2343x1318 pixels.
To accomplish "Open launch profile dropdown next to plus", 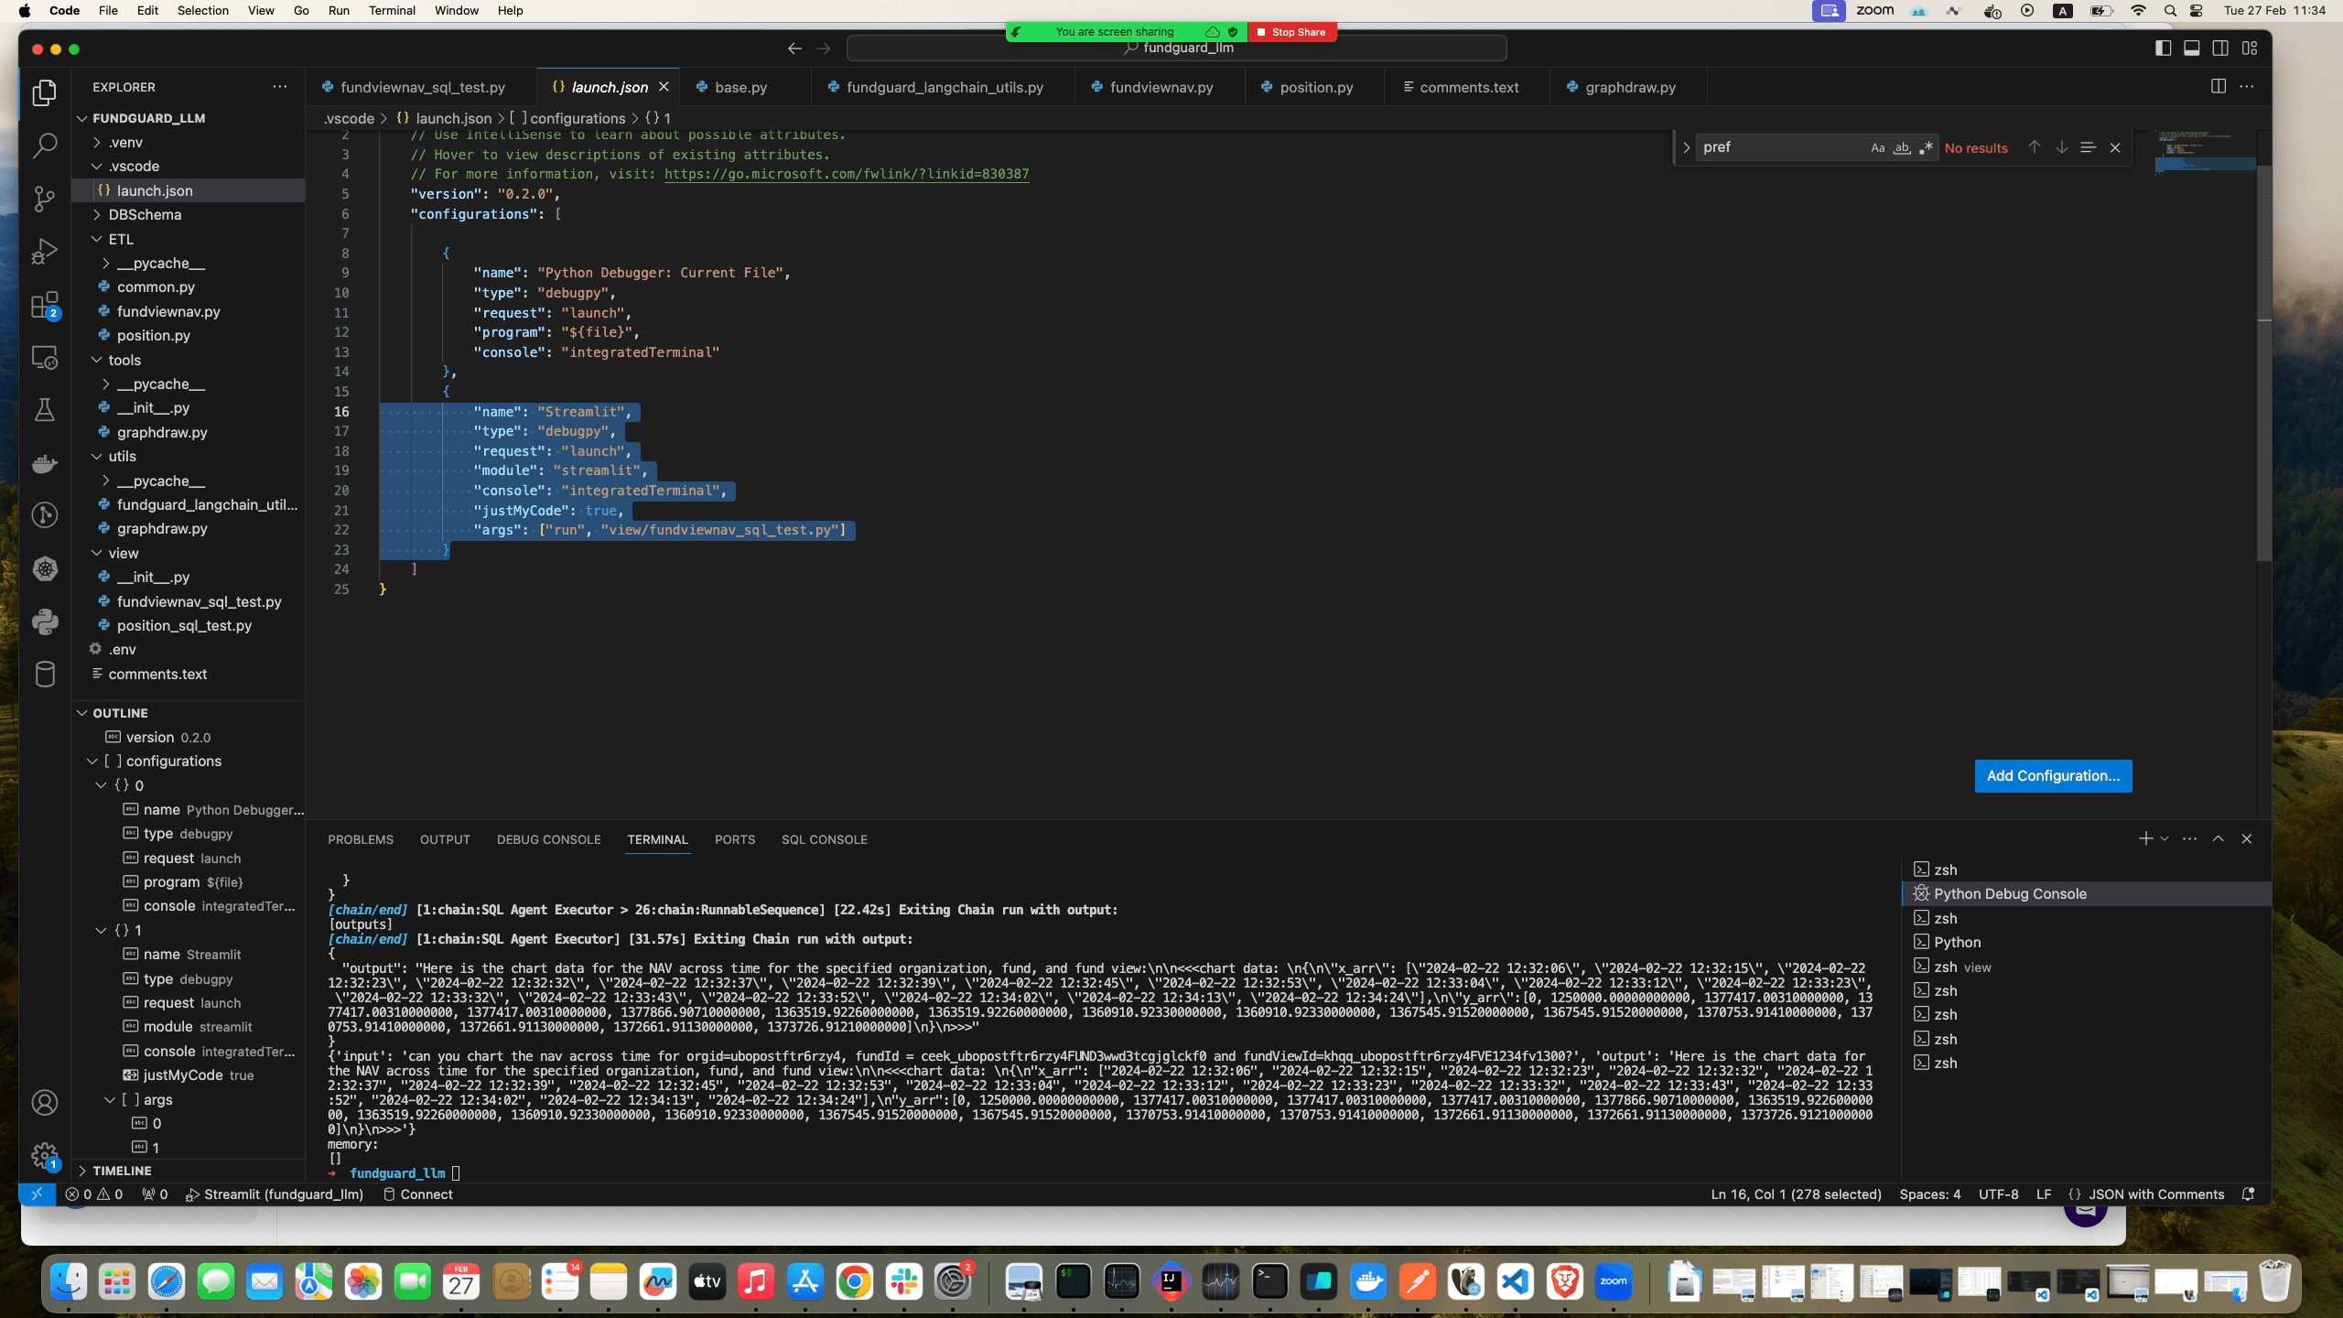I will click(2165, 839).
